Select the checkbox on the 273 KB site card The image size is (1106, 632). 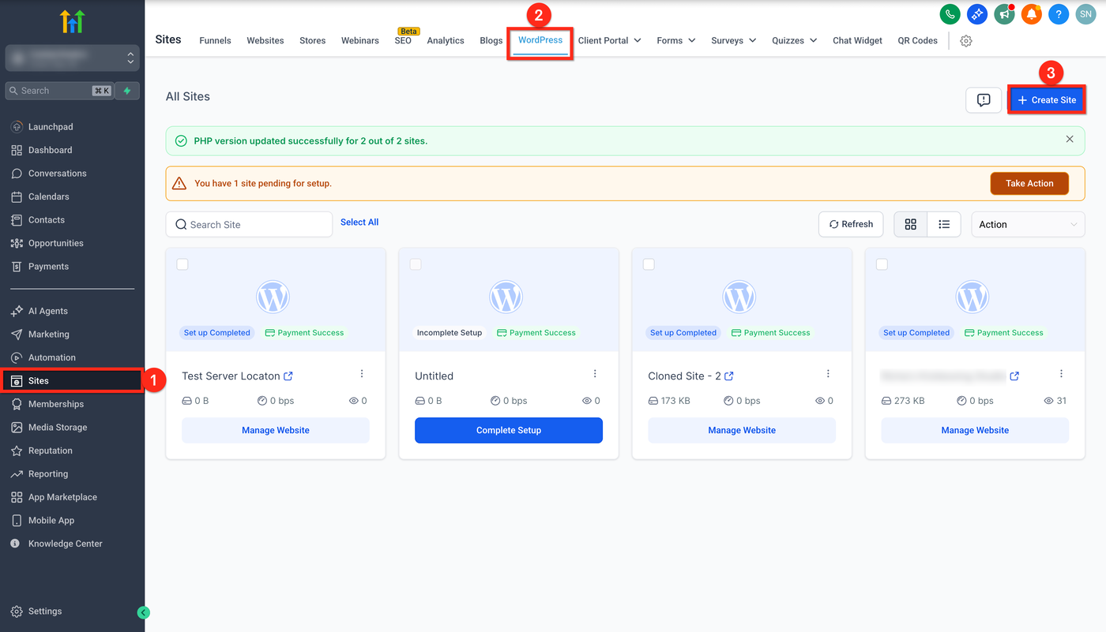click(x=882, y=264)
